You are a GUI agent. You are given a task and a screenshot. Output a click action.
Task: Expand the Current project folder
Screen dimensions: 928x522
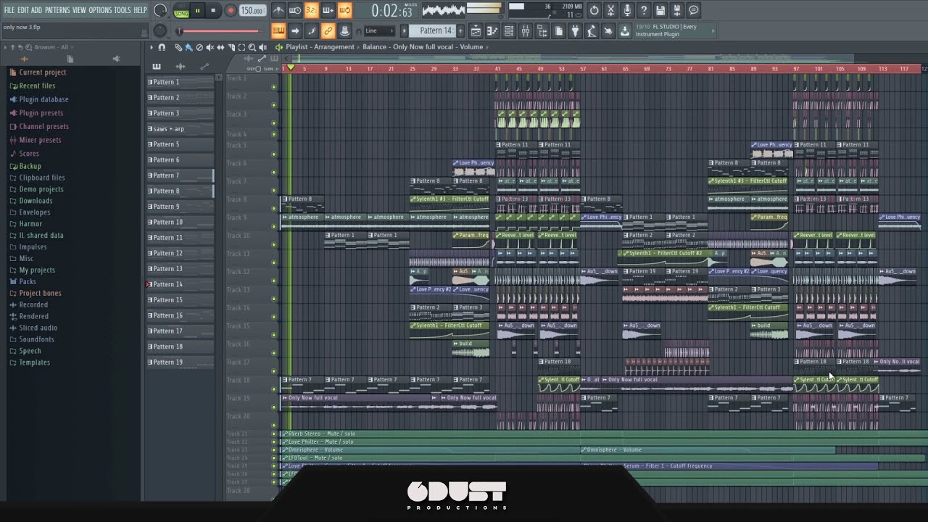click(x=42, y=72)
